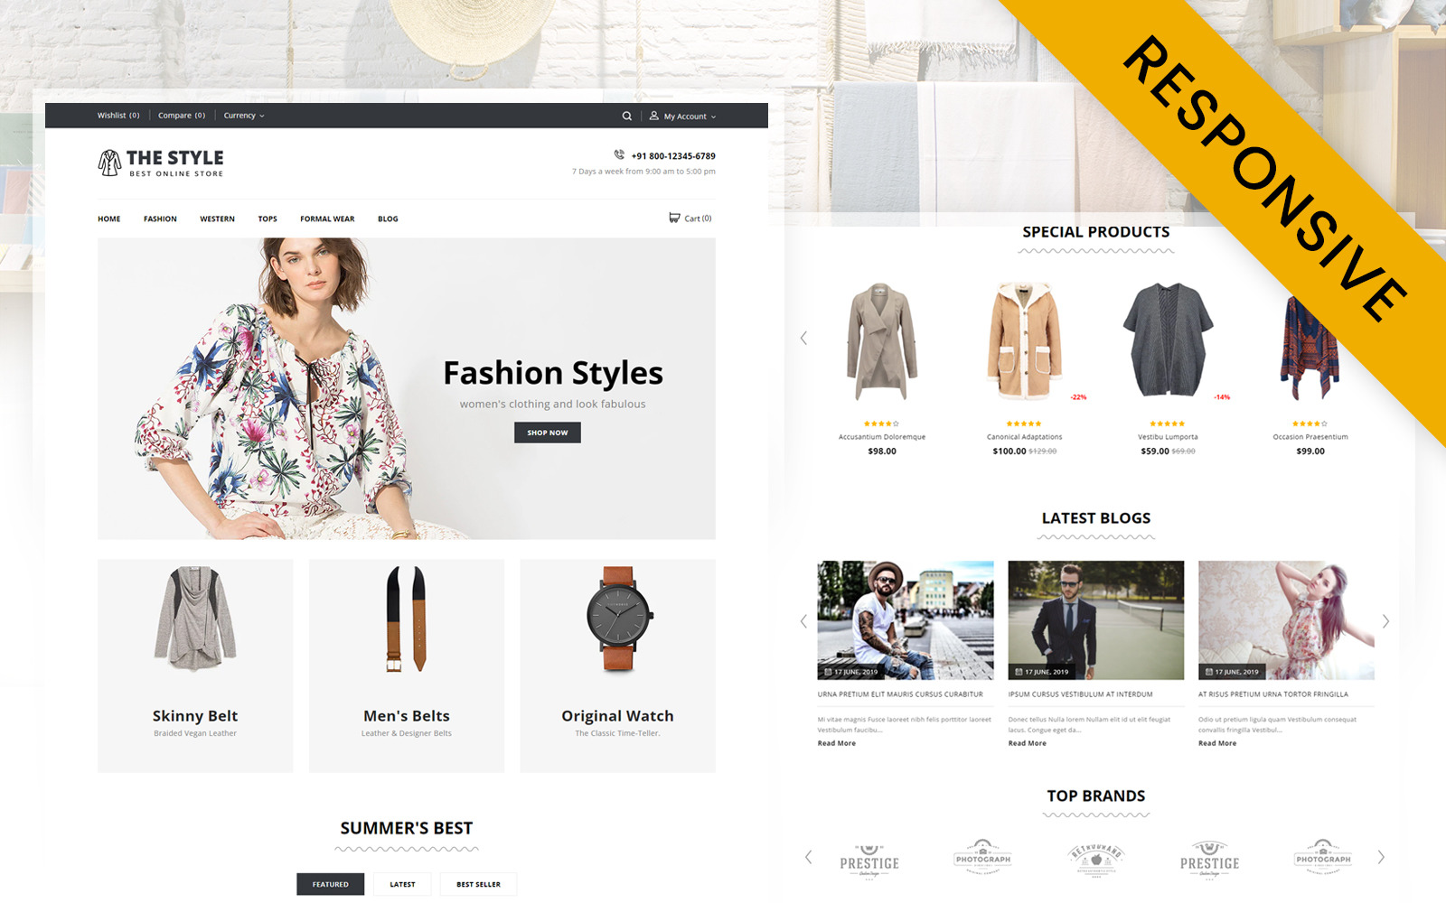Viewport: 1446px width, 903px height.
Task: Click the Shop Now button
Action: point(547,433)
